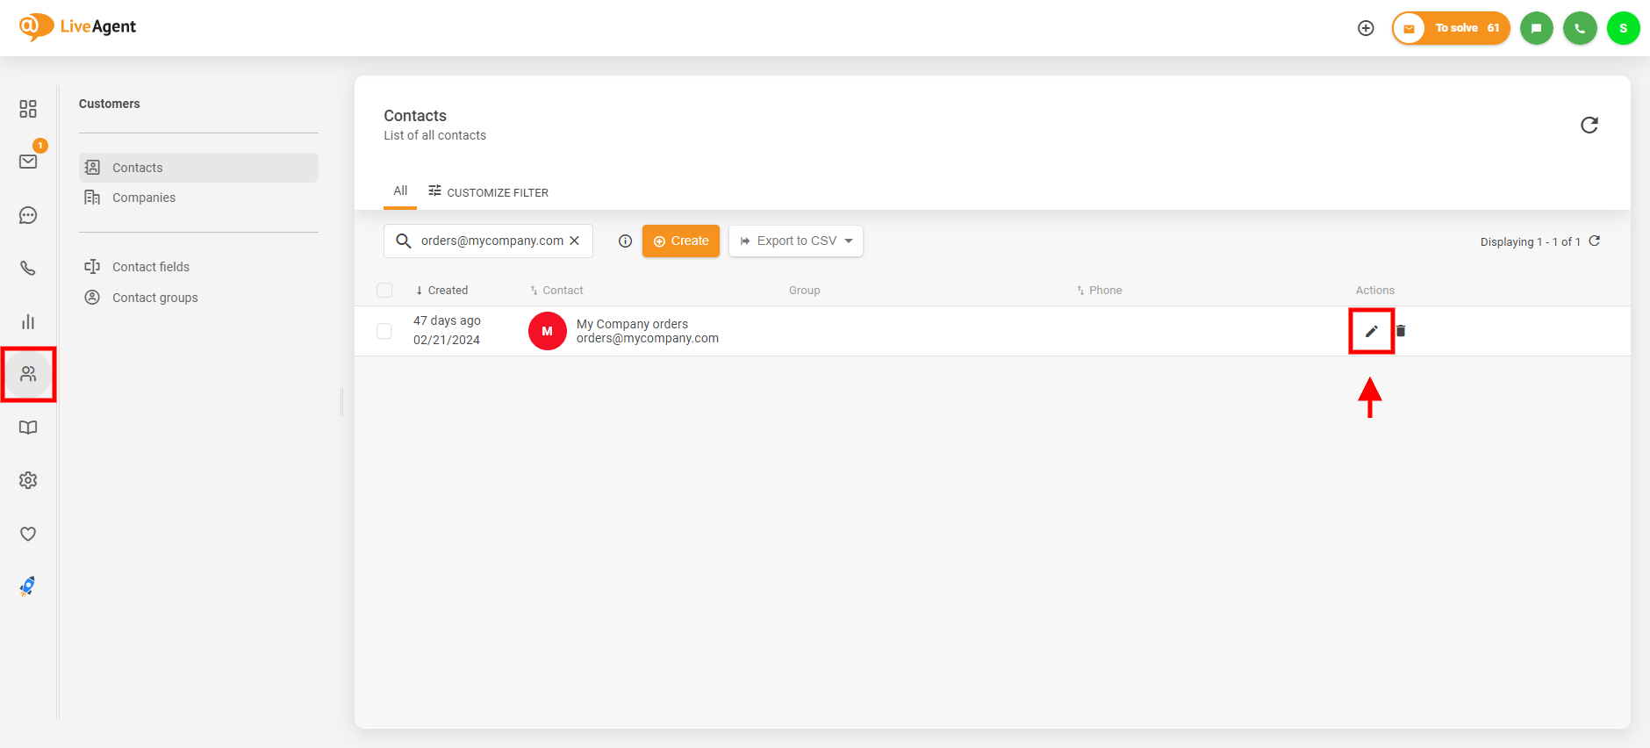The width and height of the screenshot is (1650, 748).
Task: Open the Knowledge base book icon
Action: [x=28, y=428]
